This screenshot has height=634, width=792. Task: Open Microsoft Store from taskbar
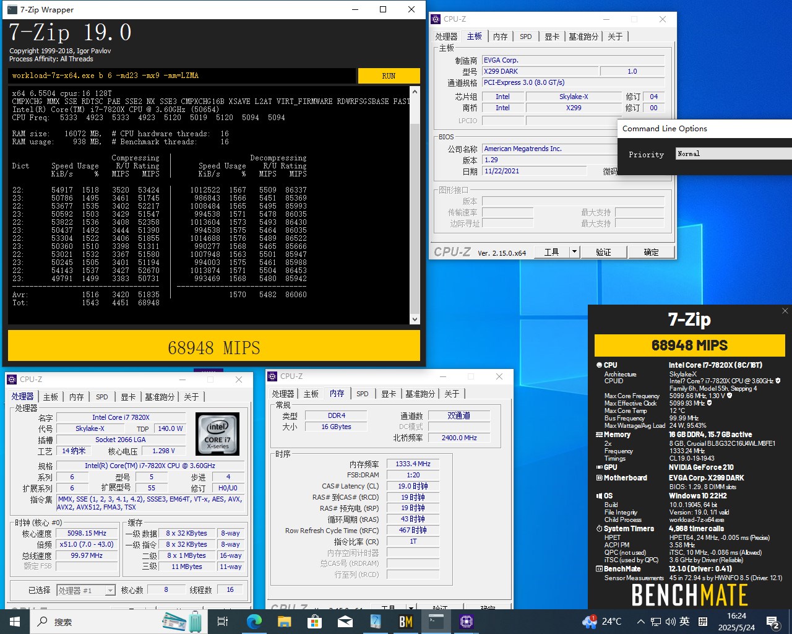point(315,622)
